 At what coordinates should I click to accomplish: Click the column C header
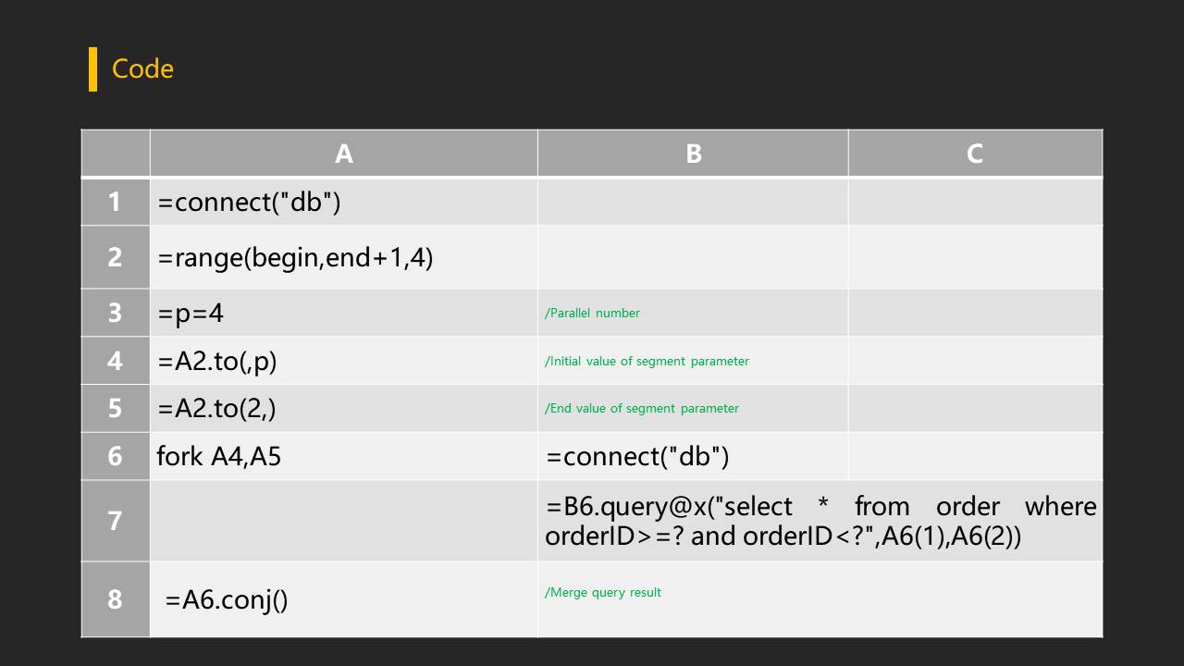[974, 154]
